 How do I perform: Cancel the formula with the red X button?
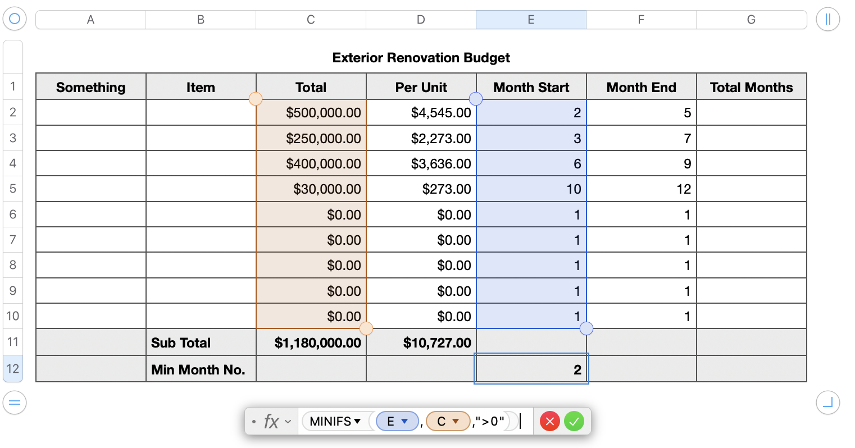[549, 421]
